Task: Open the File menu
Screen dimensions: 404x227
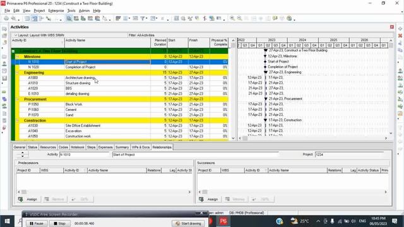Action: coord(7,11)
